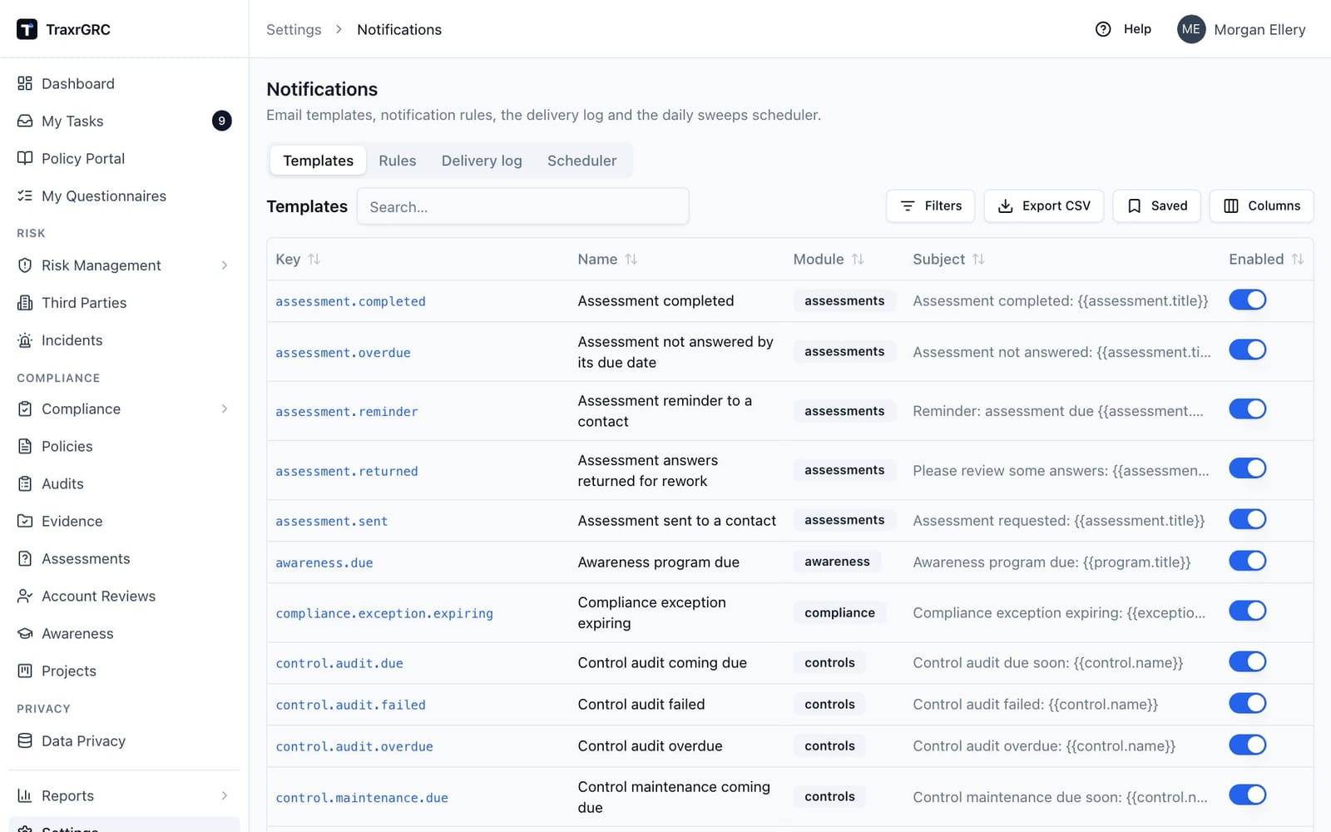
Task: Toggle control.audit.failed enabled switch
Action: [1247, 703]
